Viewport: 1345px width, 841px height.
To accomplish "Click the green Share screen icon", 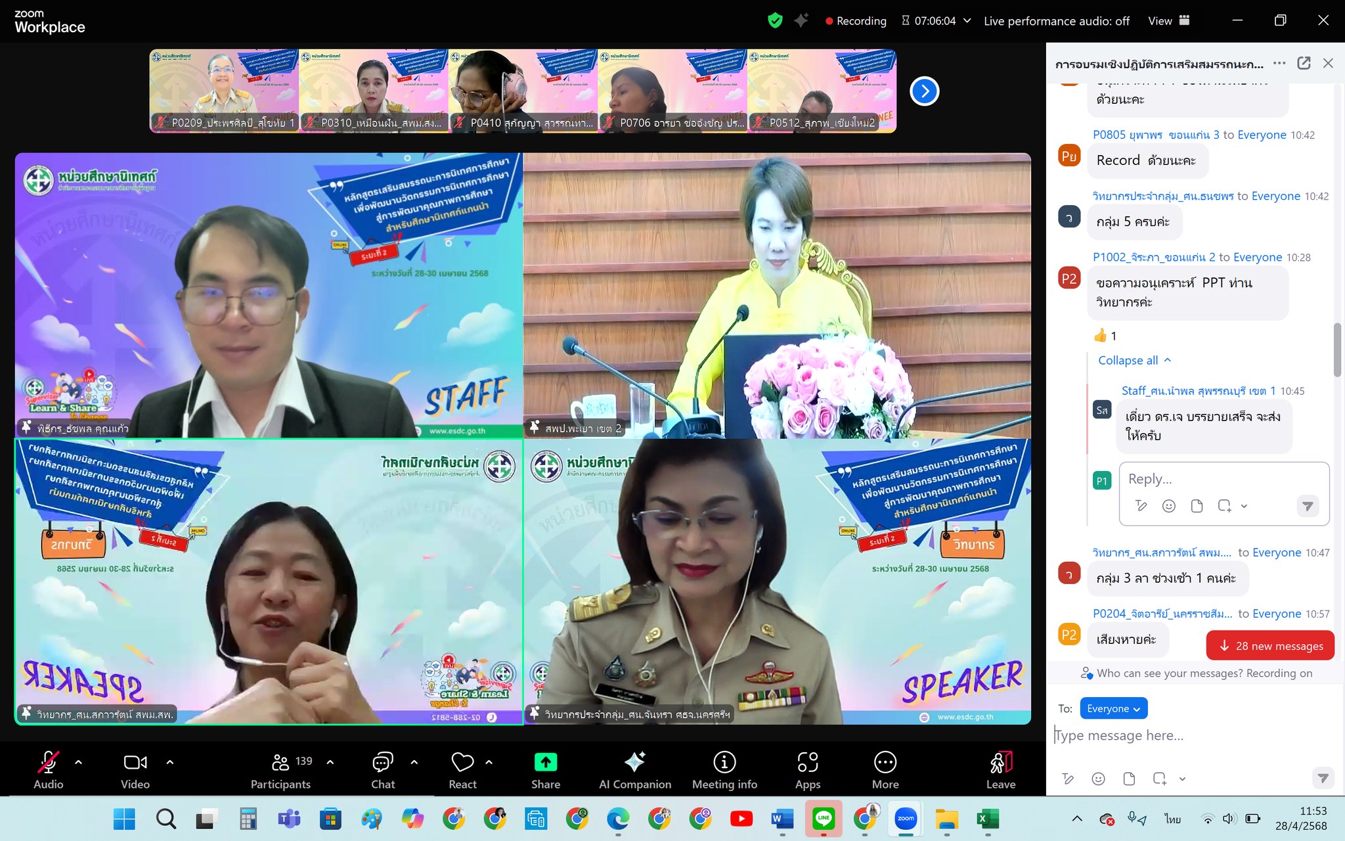I will (545, 762).
